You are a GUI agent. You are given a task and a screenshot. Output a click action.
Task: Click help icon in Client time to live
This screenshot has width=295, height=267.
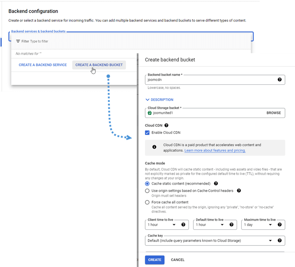(x=183, y=225)
